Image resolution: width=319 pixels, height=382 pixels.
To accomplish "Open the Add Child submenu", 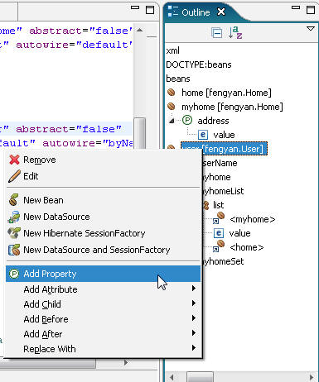I will tap(103, 304).
